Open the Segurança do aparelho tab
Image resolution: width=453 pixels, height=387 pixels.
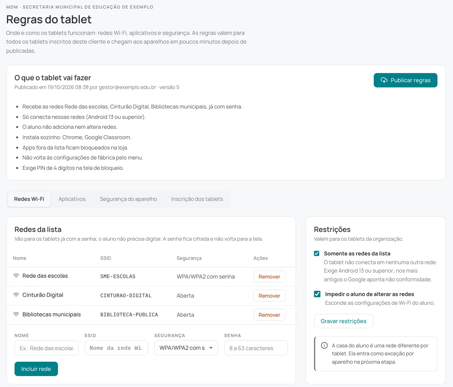pyautogui.click(x=128, y=199)
